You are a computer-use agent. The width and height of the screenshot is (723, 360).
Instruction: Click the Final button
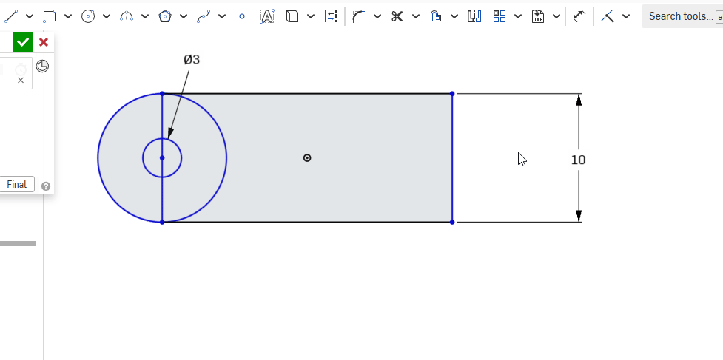16,185
